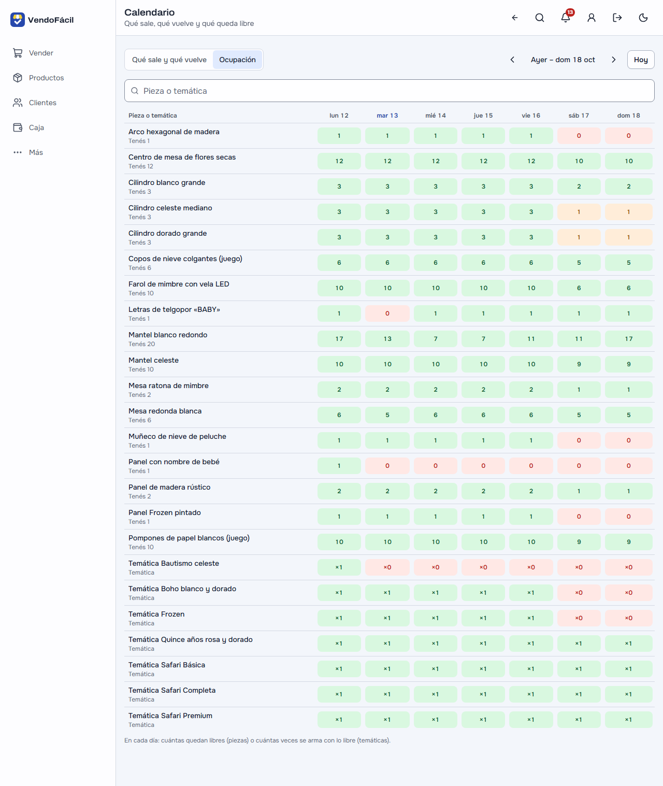Click the Hoy button
The height and width of the screenshot is (786, 663).
tap(641, 60)
